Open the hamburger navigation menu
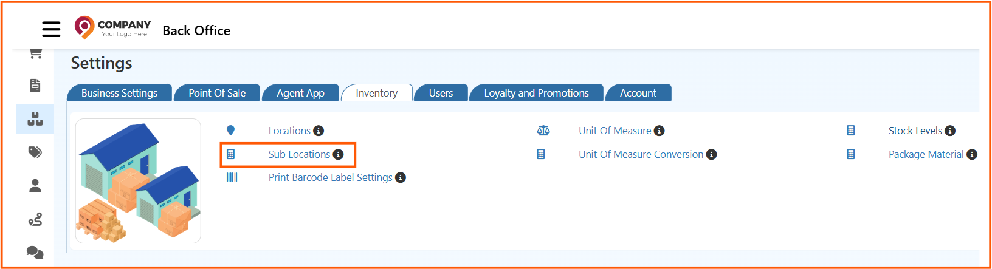This screenshot has width=992, height=269. click(x=51, y=29)
